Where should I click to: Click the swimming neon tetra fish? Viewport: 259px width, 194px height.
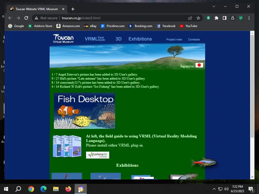click(204, 162)
